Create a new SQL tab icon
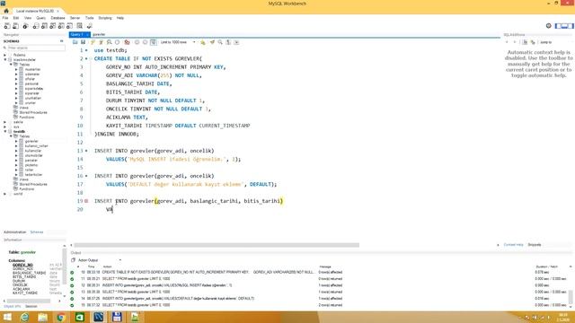Image resolution: width=575 pixels, height=323 pixels. click(x=7, y=26)
